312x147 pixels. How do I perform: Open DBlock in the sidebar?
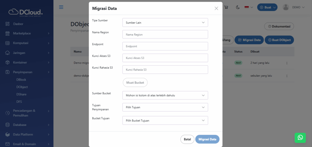21,80
